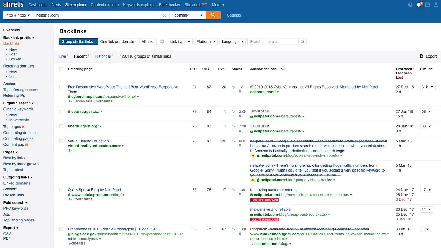Open Broken backlinks in sidebar
The width and height of the screenshot is (441, 248).
[x=15, y=59]
